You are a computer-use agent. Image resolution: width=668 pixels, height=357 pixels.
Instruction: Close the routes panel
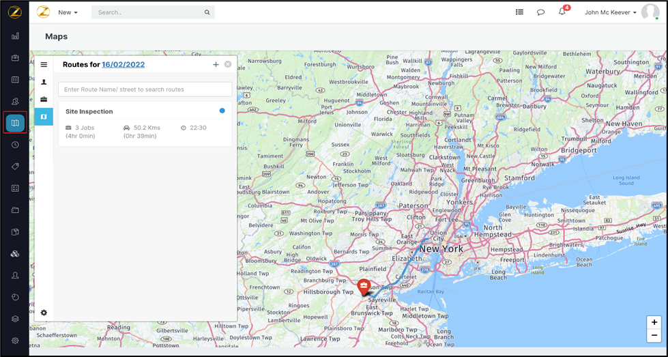228,64
